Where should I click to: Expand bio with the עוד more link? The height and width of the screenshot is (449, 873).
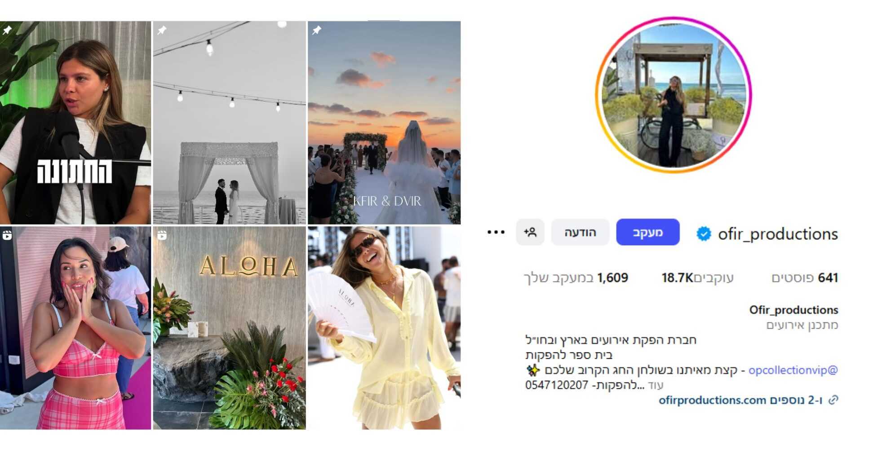pos(656,385)
